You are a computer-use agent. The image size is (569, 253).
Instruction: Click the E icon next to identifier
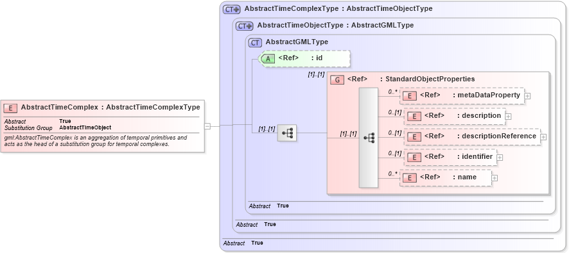pos(414,158)
